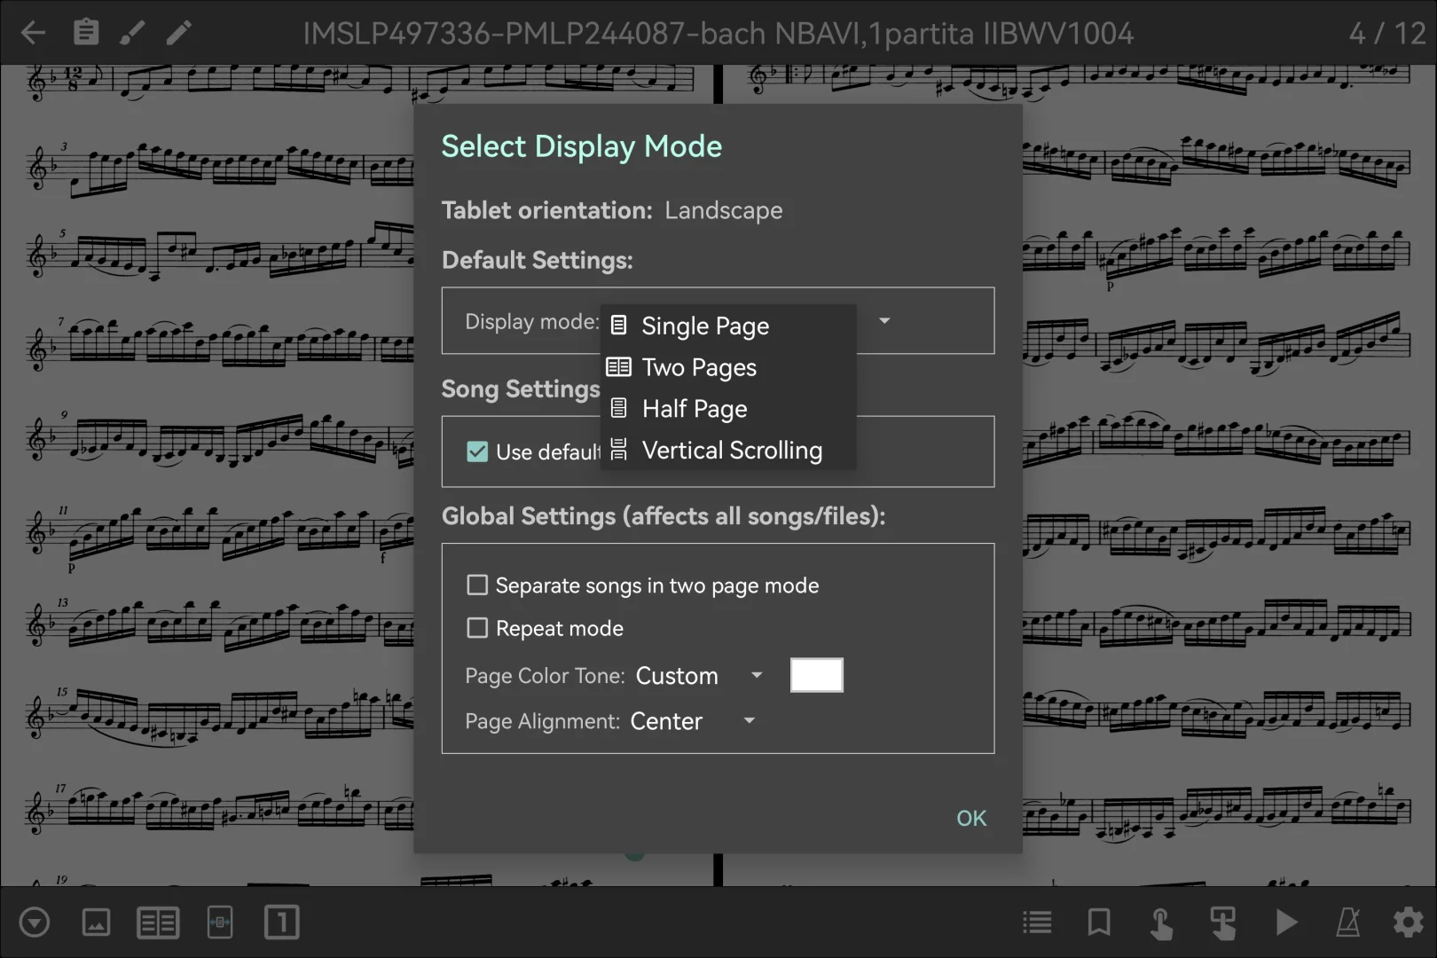
Task: Open the image picture icon in bottom toolbar
Action: [x=96, y=923]
